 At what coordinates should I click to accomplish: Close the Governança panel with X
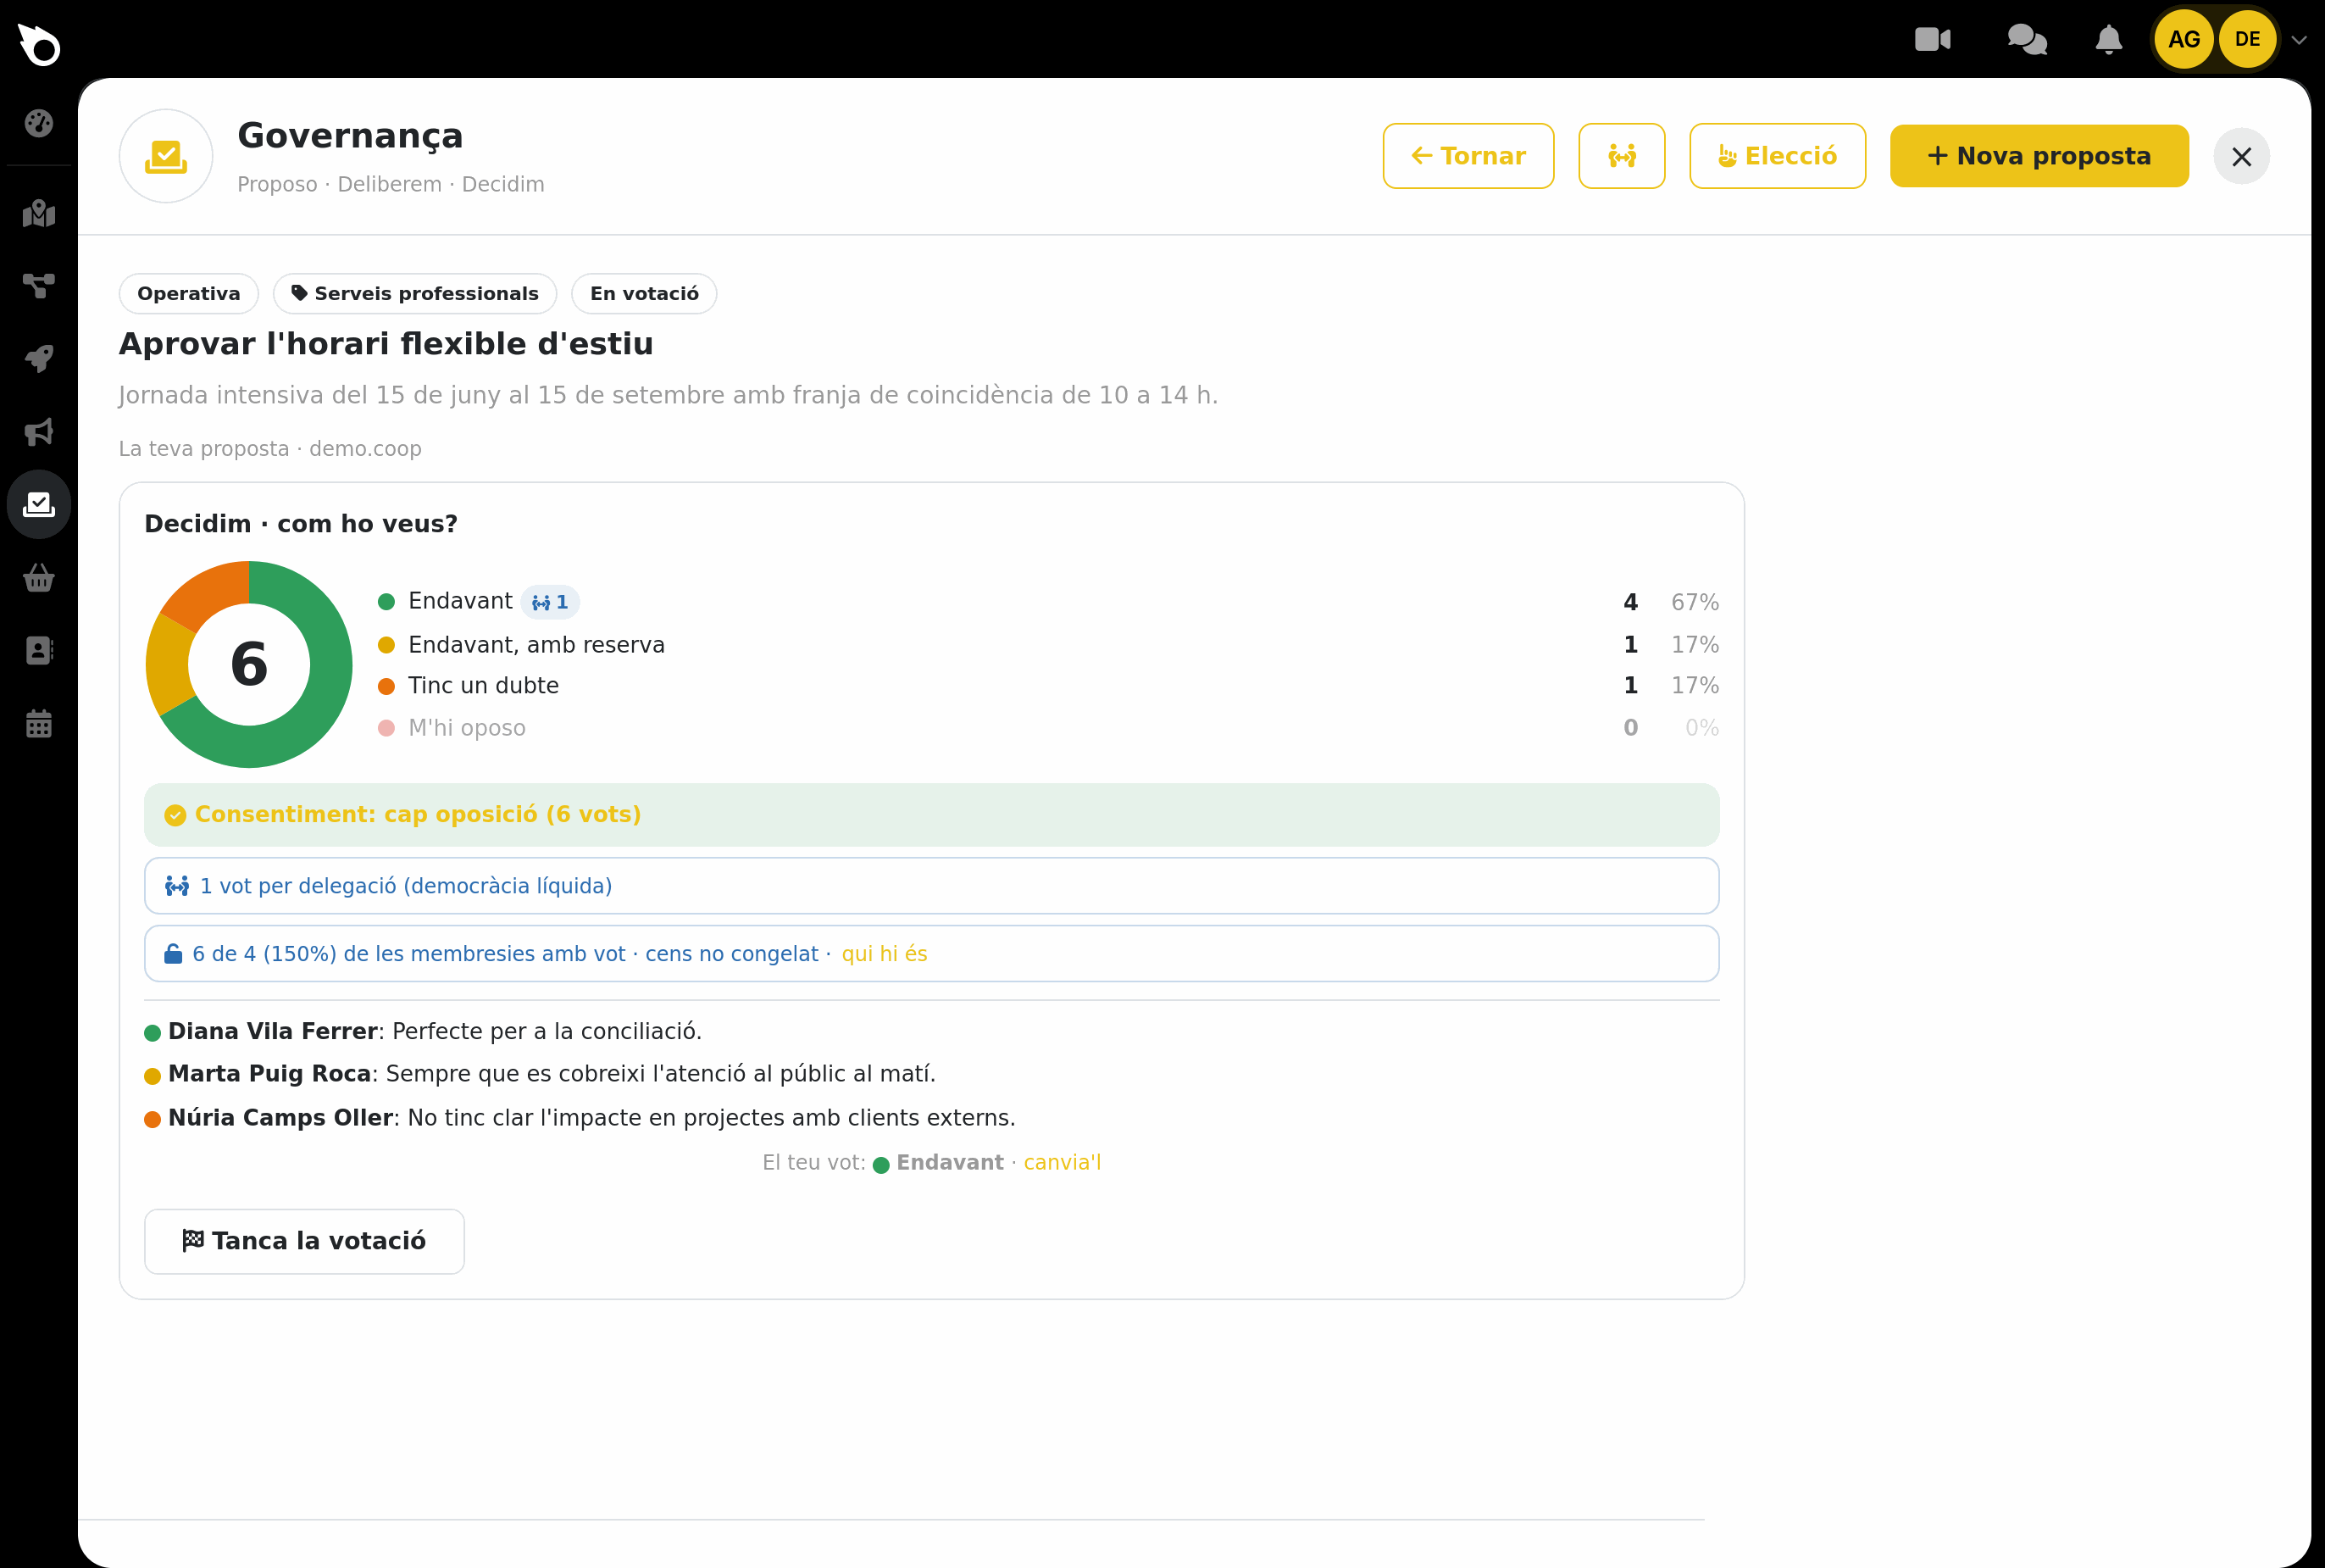pos(2241,156)
